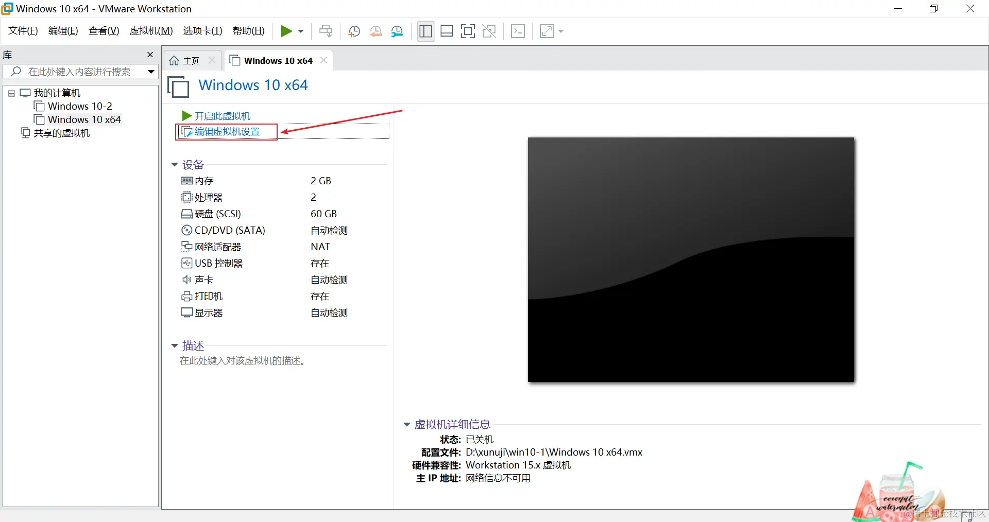Click the 已关机 status value
The image size is (989, 522).
tap(480, 439)
